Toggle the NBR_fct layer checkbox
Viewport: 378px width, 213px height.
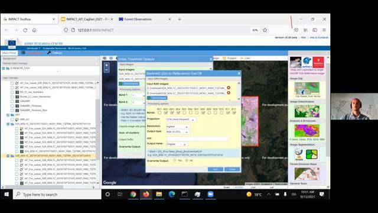click(x=12, y=120)
